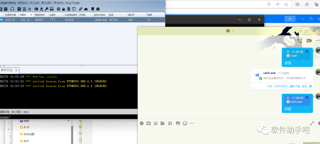
Task: Open the OLa-Tools menu
Action: pyautogui.click(x=72, y=3)
